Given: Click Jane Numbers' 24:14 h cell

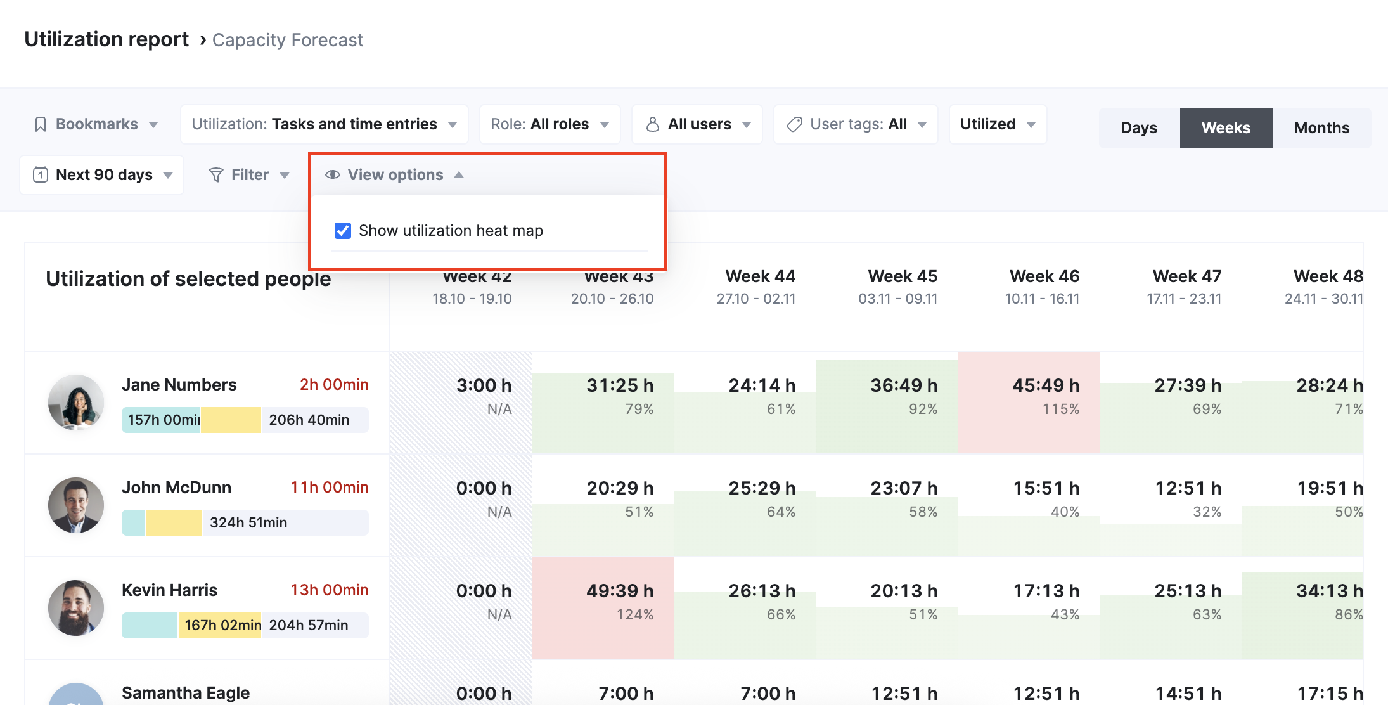Looking at the screenshot, I should click(x=745, y=403).
